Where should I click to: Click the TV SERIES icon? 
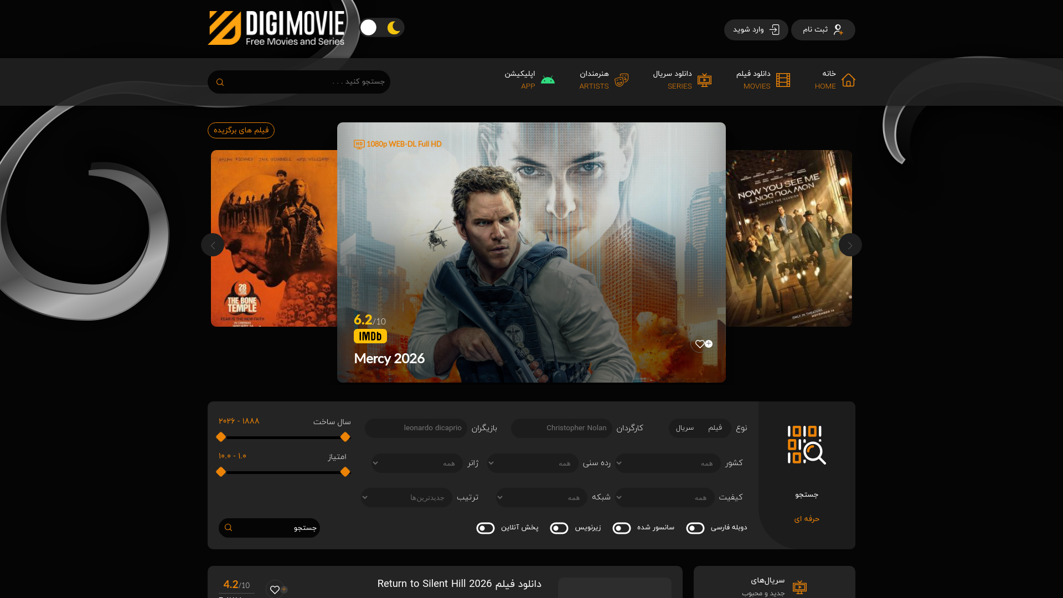coord(704,80)
